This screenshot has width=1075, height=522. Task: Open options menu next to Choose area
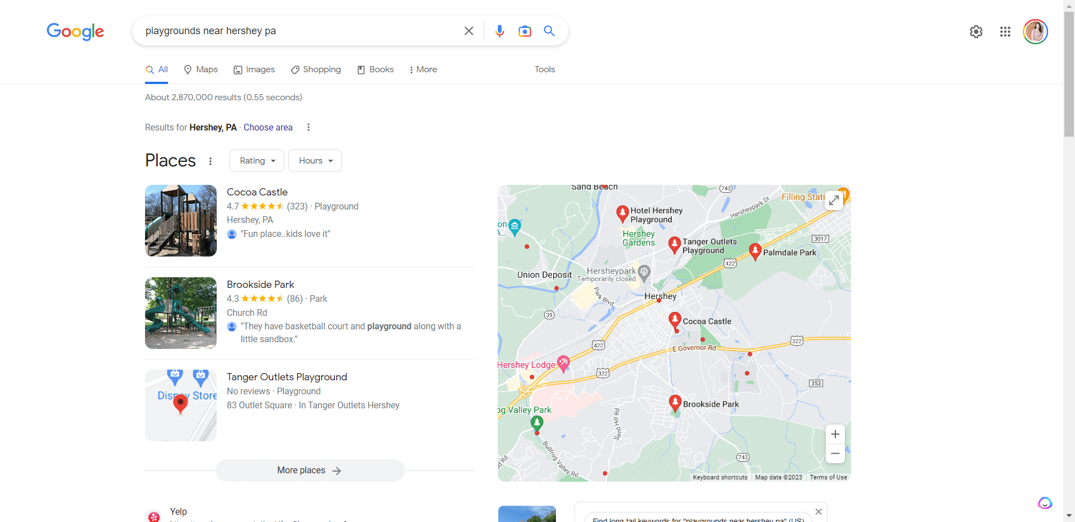click(308, 127)
